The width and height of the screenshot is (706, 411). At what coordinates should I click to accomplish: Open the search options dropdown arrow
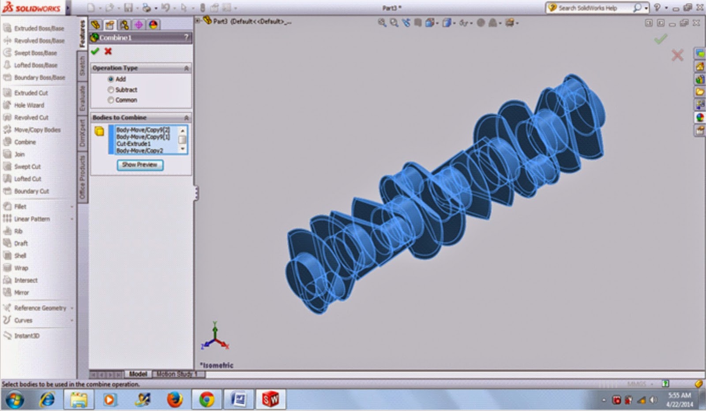646,8
